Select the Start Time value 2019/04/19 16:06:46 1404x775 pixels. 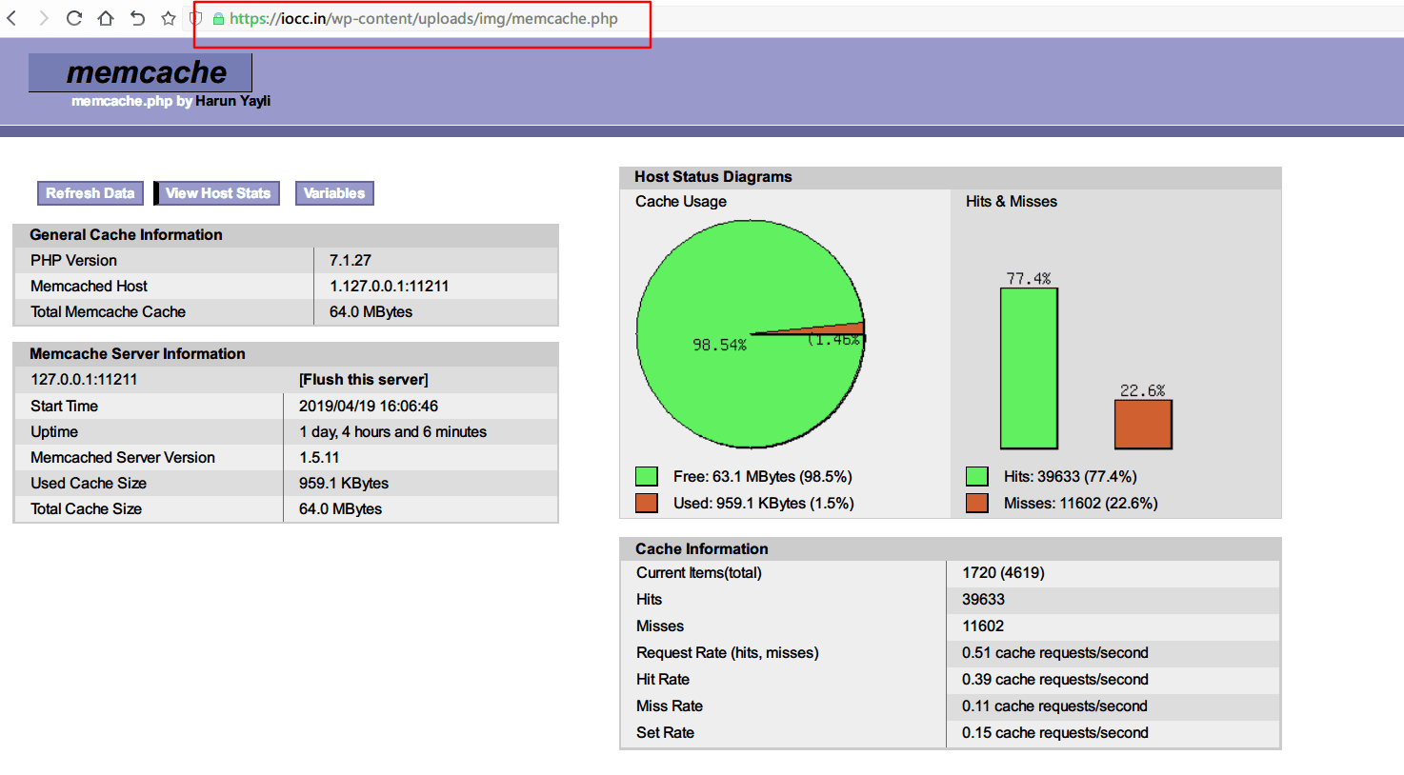click(x=369, y=407)
